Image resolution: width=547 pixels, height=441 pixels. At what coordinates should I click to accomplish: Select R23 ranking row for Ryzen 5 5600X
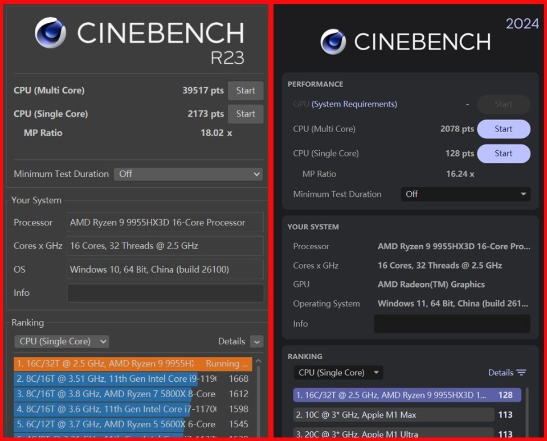[133, 424]
